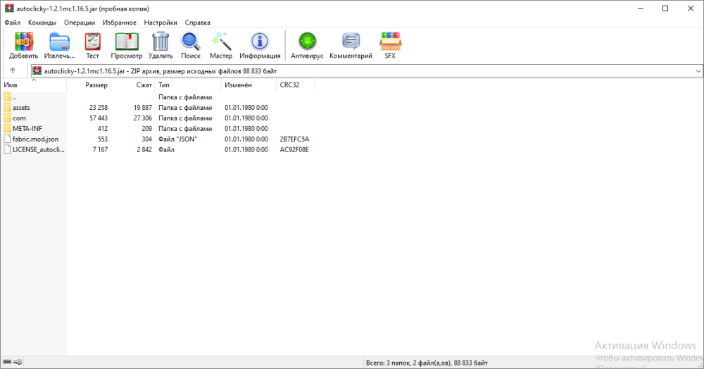Select the META-INF folder icon

tap(7, 128)
